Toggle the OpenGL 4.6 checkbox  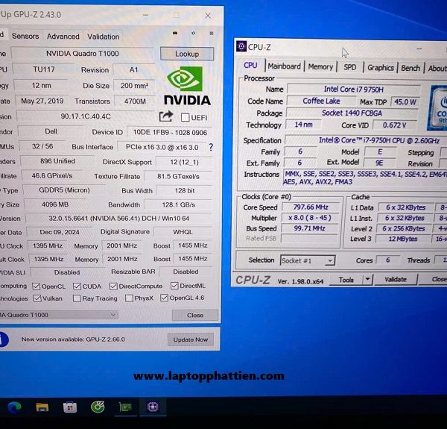pyautogui.click(x=164, y=298)
